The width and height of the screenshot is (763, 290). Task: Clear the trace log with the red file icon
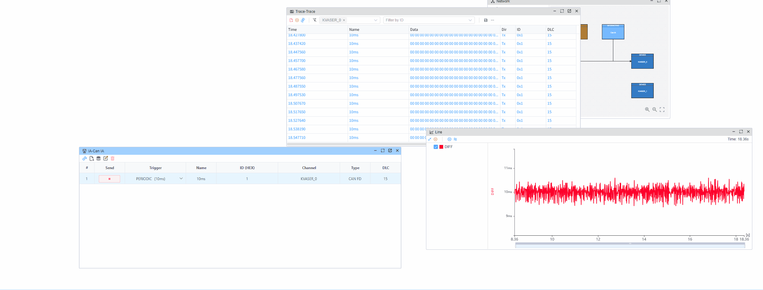click(291, 20)
